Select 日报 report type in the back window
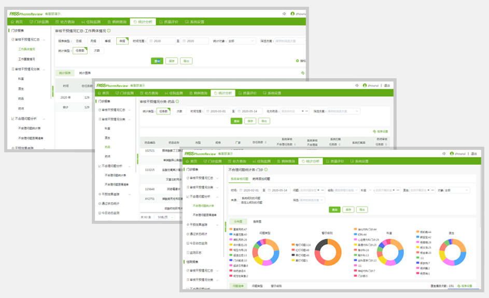 pos(79,41)
